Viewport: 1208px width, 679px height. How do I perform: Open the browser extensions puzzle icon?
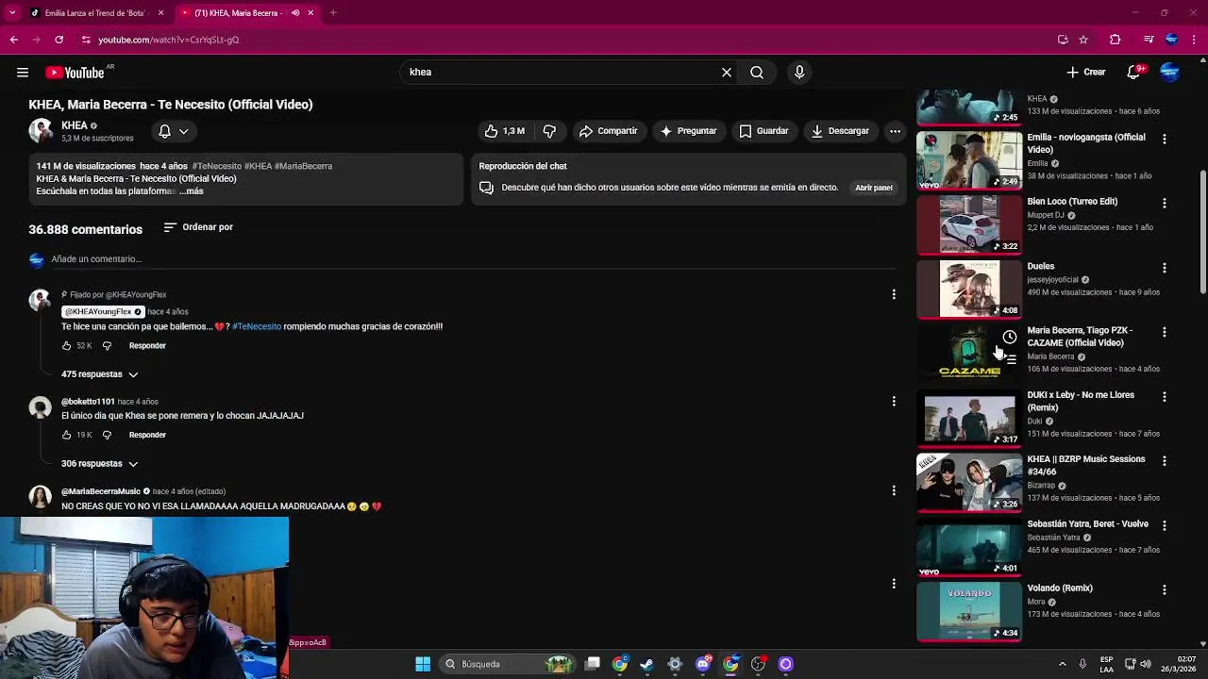[1116, 40]
